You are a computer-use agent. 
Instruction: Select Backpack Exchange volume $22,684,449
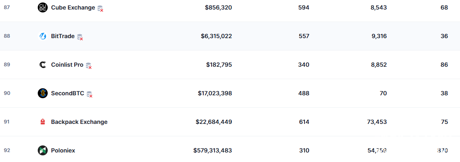tap(214, 122)
